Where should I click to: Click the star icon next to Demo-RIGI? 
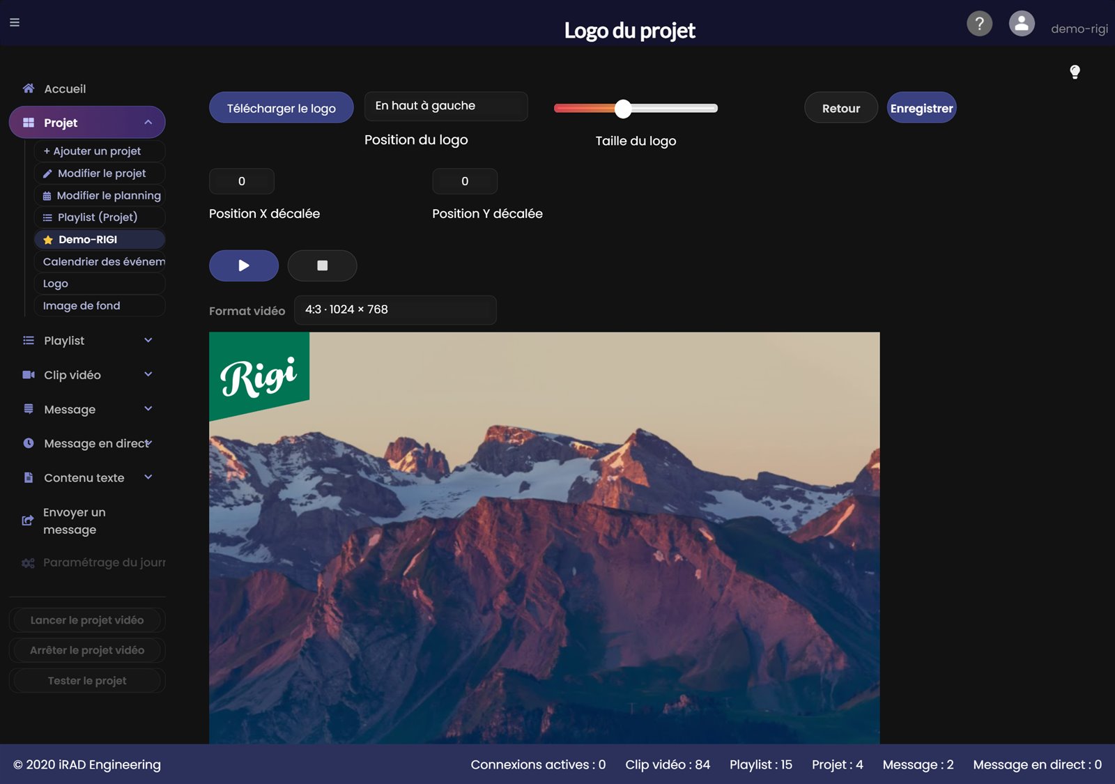[48, 240]
